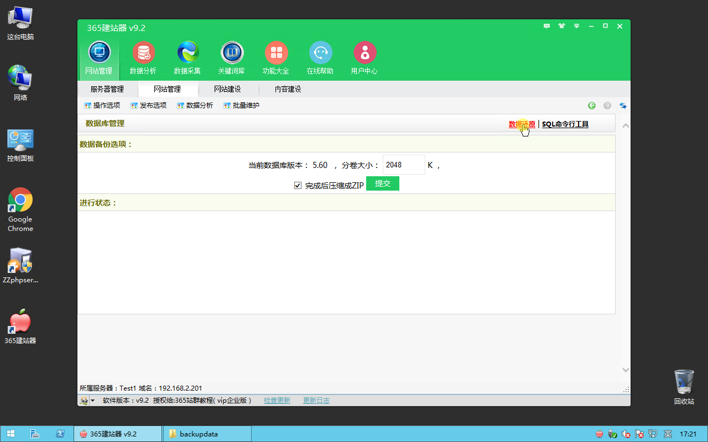Click the 数据库管理 heading text
708x442 pixels.
click(105, 123)
